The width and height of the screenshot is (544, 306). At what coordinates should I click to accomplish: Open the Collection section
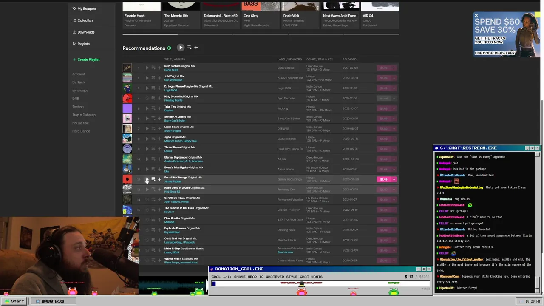(x=82, y=20)
